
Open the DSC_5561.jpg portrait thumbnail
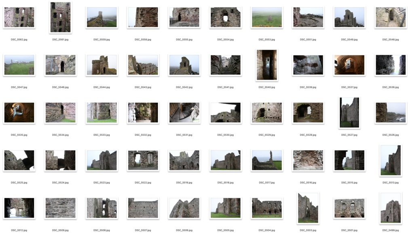[60, 17]
